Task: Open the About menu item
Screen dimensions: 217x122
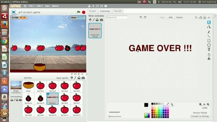Action: tap(55, 6)
